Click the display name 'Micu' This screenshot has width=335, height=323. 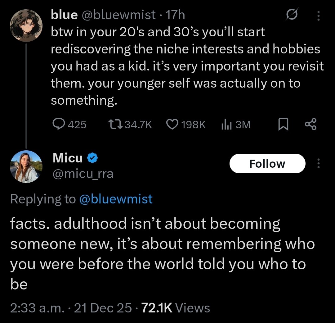click(x=68, y=158)
